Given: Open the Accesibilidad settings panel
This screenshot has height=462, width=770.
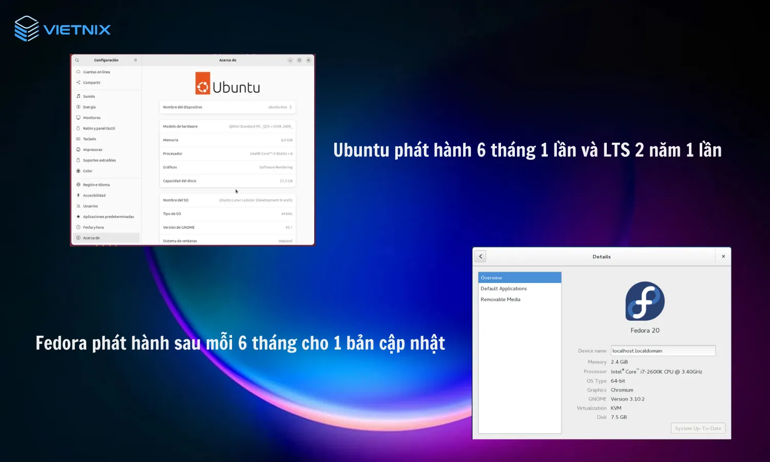Looking at the screenshot, I should 106,196.
